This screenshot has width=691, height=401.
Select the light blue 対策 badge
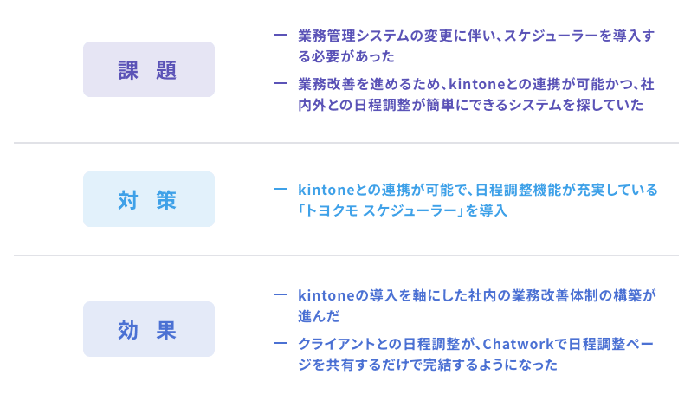[148, 200]
